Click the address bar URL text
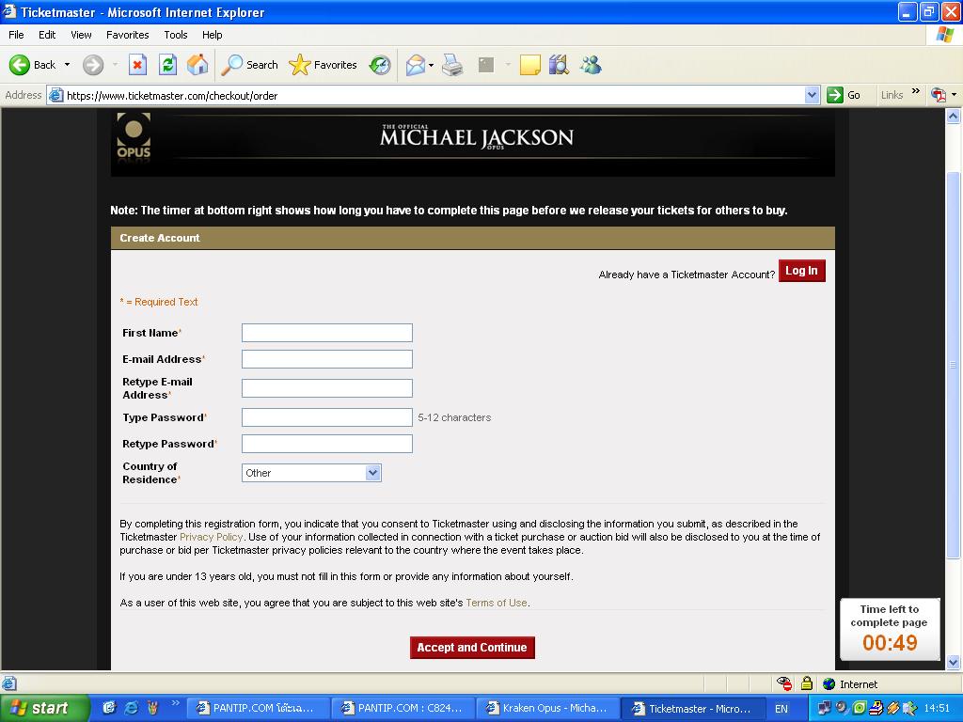Screen dimensions: 963x722 pyautogui.click(x=172, y=96)
